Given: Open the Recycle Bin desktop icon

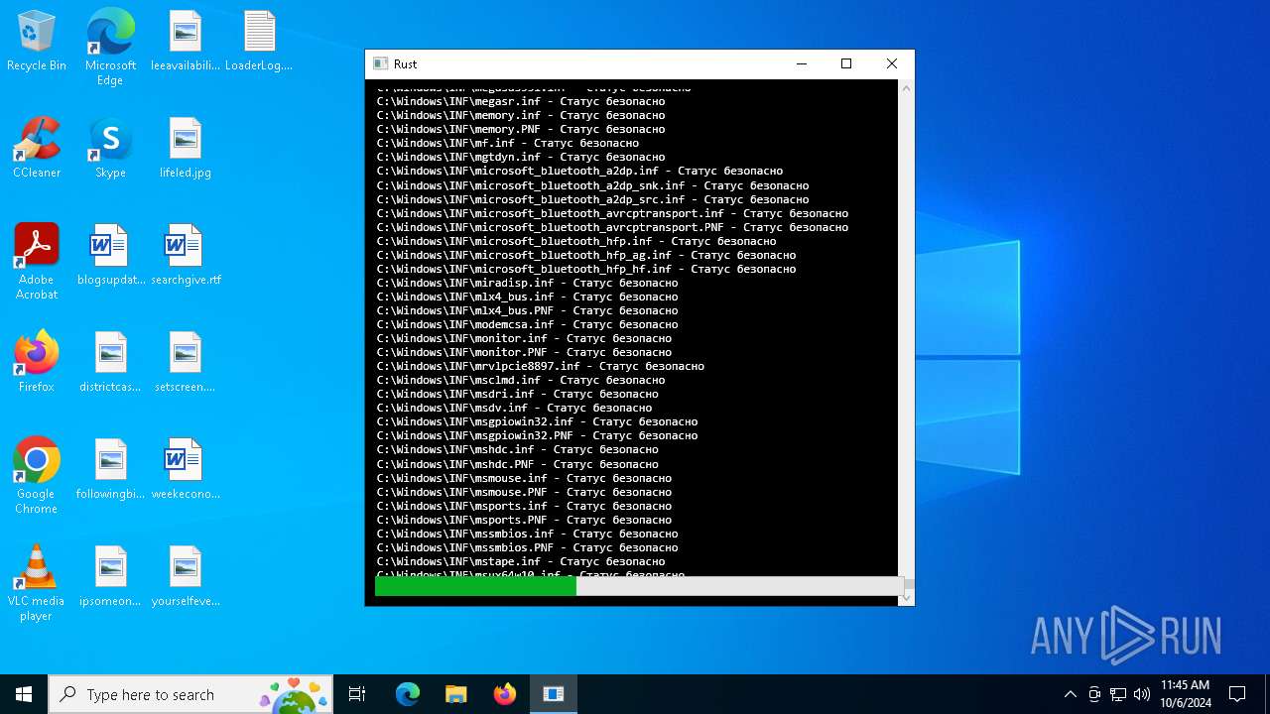Looking at the screenshot, I should click(x=37, y=42).
